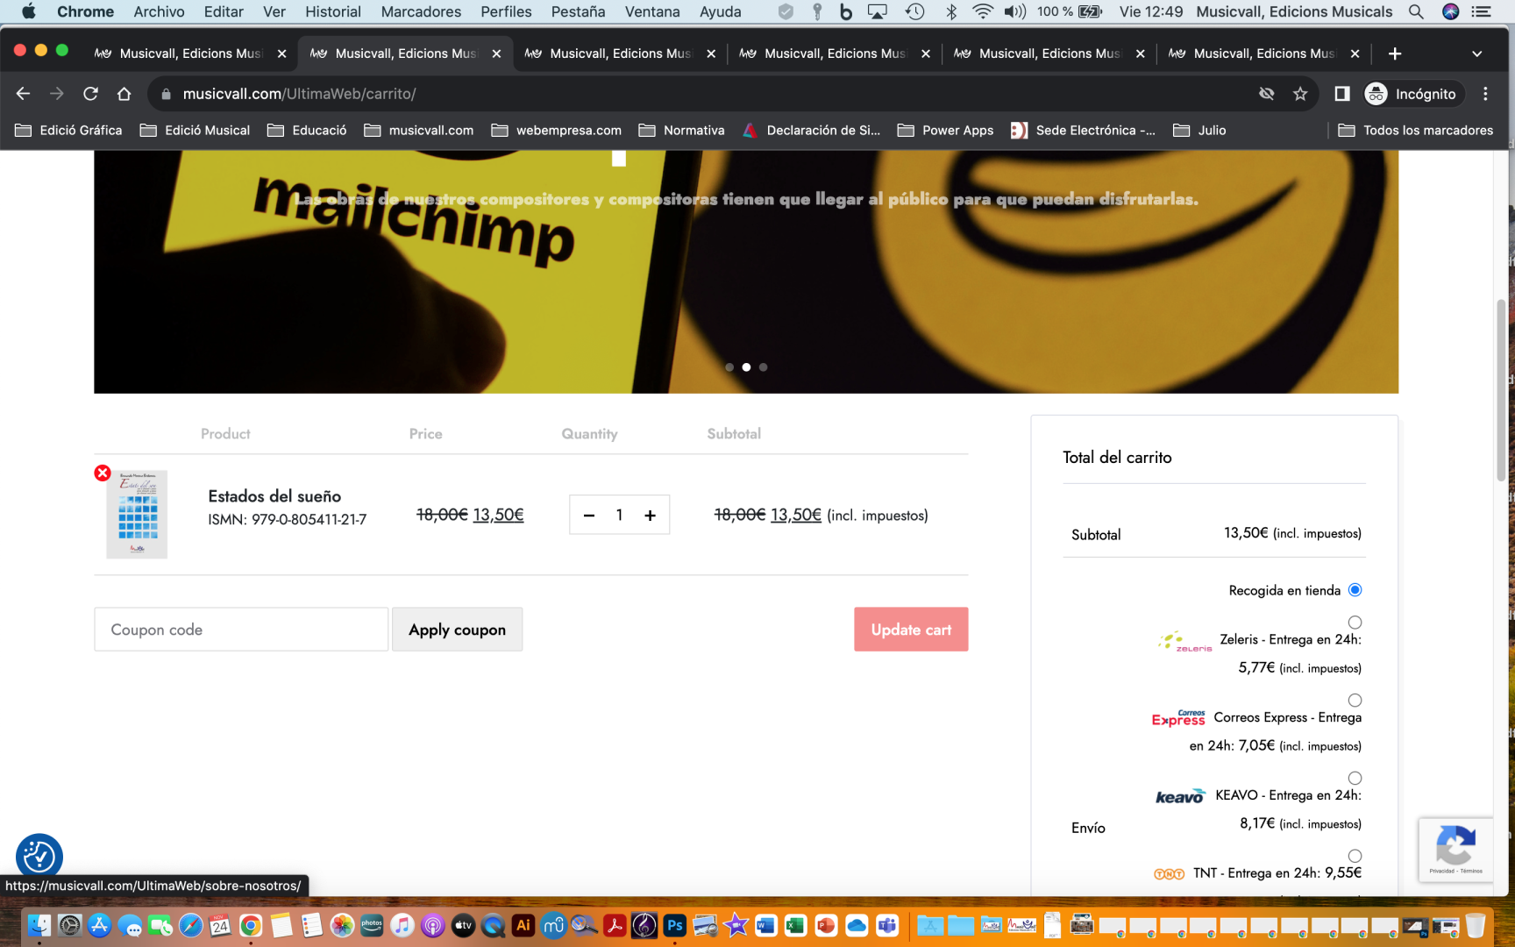Show first carousel slide dot
Viewport: 1515px width, 947px height.
(729, 367)
